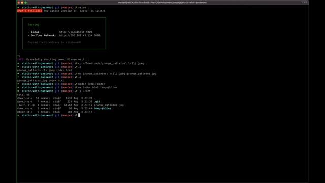Click the 'On Your Network' label
Image resolution: width=325 pixels, height=183 pixels.
pos(43,35)
